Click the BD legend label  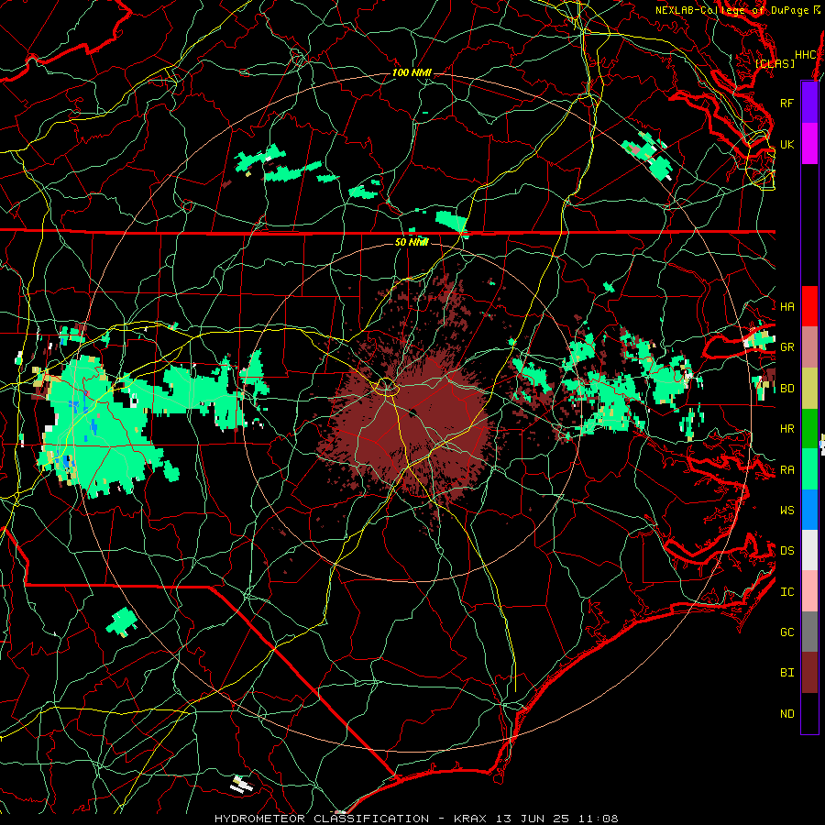(787, 389)
